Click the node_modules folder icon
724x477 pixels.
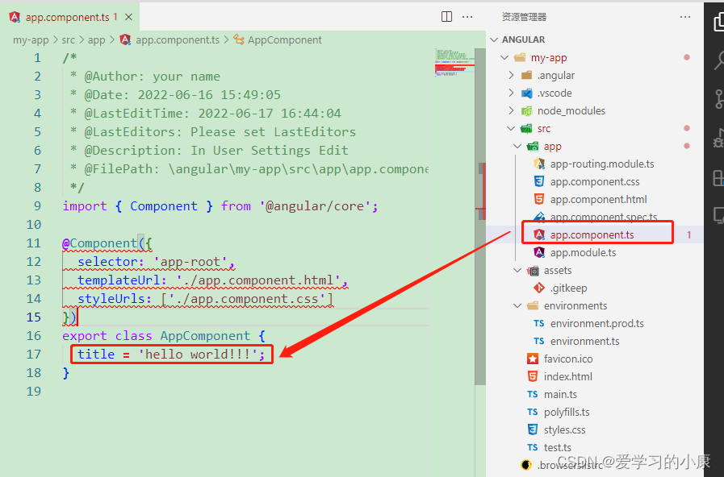click(x=526, y=110)
